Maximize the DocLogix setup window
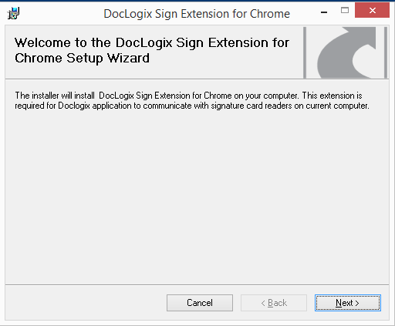The height and width of the screenshot is (326, 395). 345,11
